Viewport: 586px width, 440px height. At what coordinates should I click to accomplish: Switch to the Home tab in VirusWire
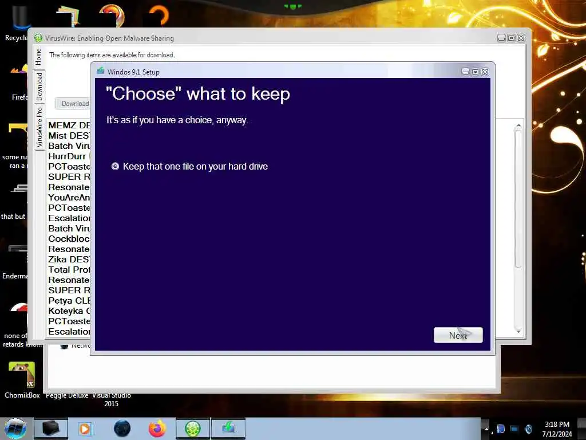pyautogui.click(x=38, y=57)
